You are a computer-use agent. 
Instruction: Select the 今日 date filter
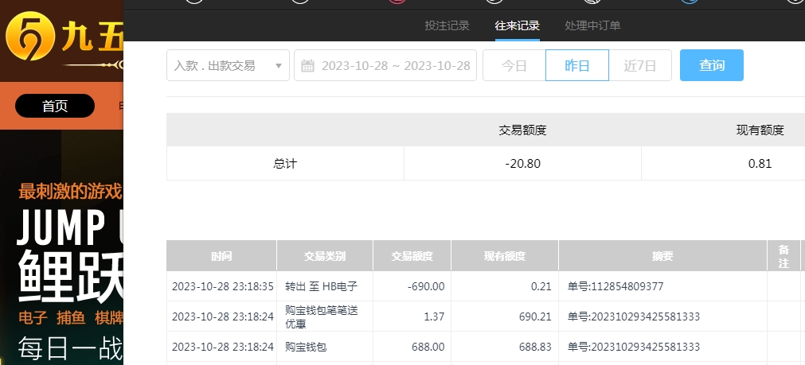click(514, 65)
